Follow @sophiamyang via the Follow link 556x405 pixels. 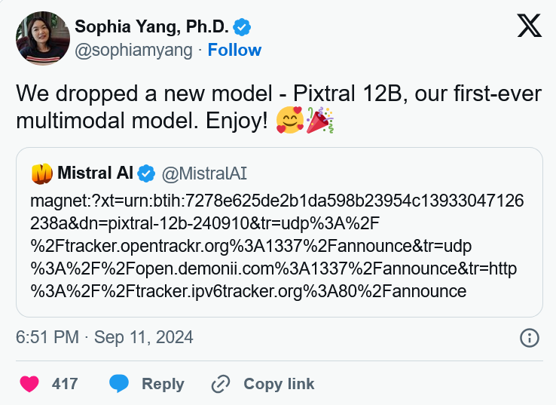[234, 50]
